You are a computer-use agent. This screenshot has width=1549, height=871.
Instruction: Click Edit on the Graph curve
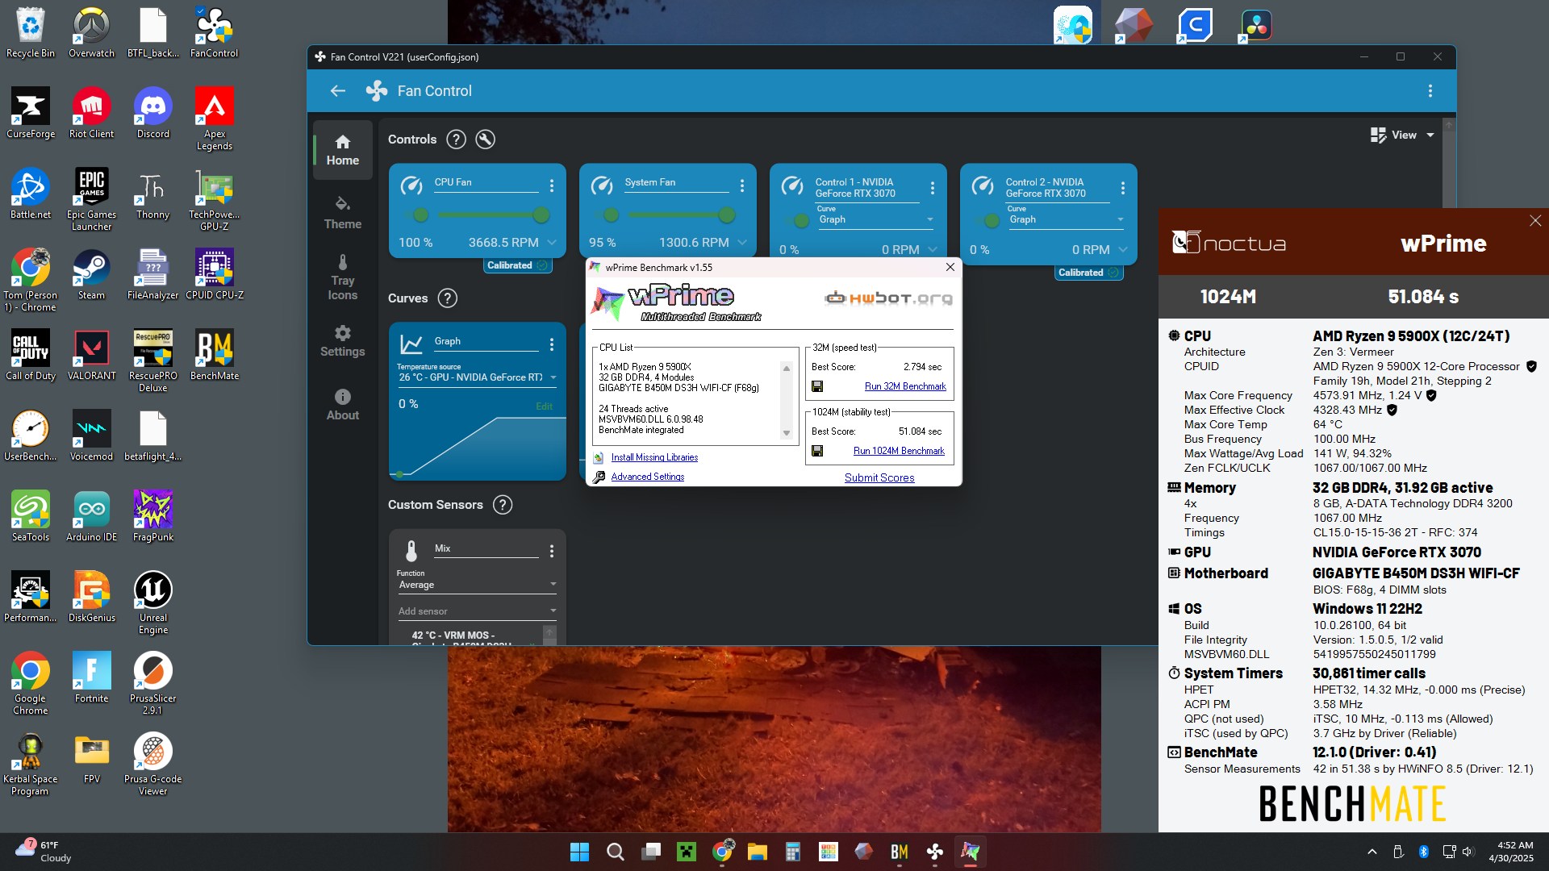point(544,406)
